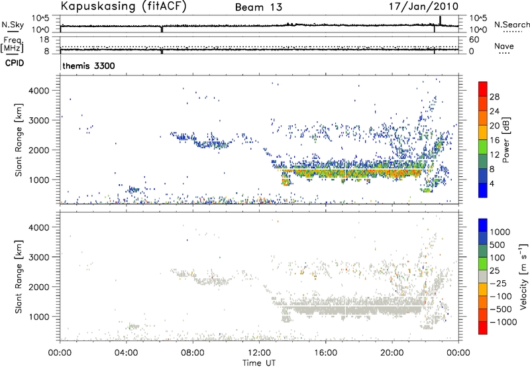Viewport: 530px width, 367px height.
Task: Click the "500" velocity colorbar label
Action: (x=497, y=245)
